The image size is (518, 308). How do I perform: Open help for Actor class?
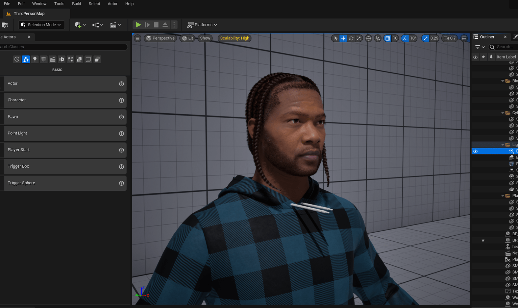click(x=121, y=84)
